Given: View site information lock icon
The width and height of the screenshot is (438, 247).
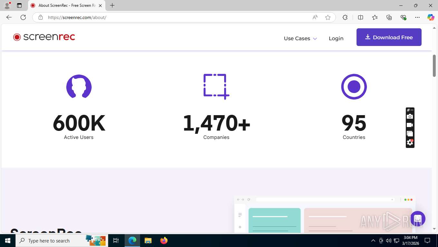Looking at the screenshot, I should click(40, 17).
